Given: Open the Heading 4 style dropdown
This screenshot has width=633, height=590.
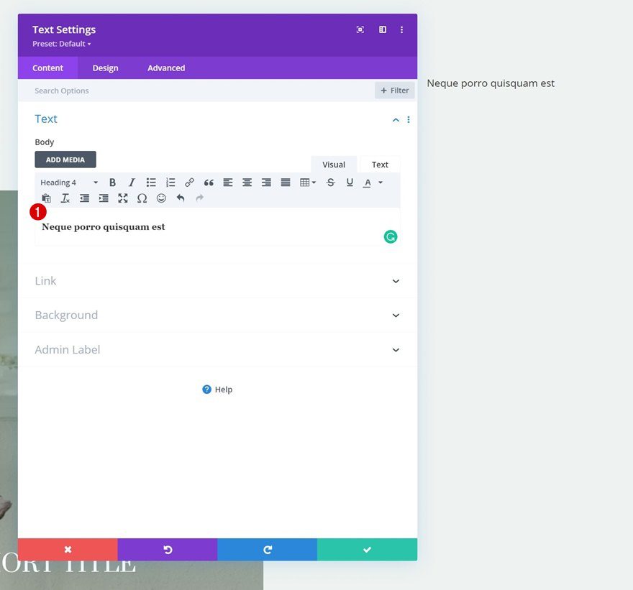Looking at the screenshot, I should click(68, 182).
